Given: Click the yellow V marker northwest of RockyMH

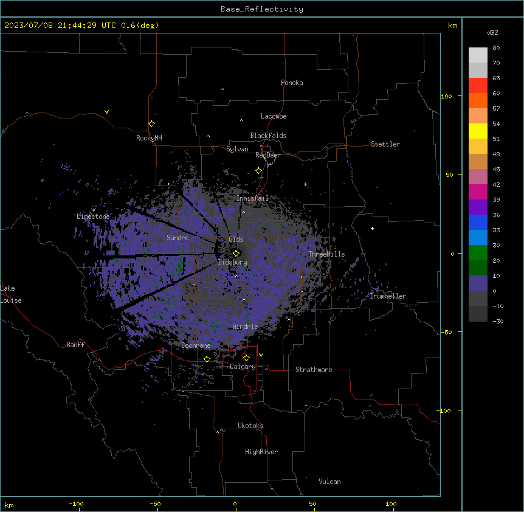Looking at the screenshot, I should pos(106,112).
